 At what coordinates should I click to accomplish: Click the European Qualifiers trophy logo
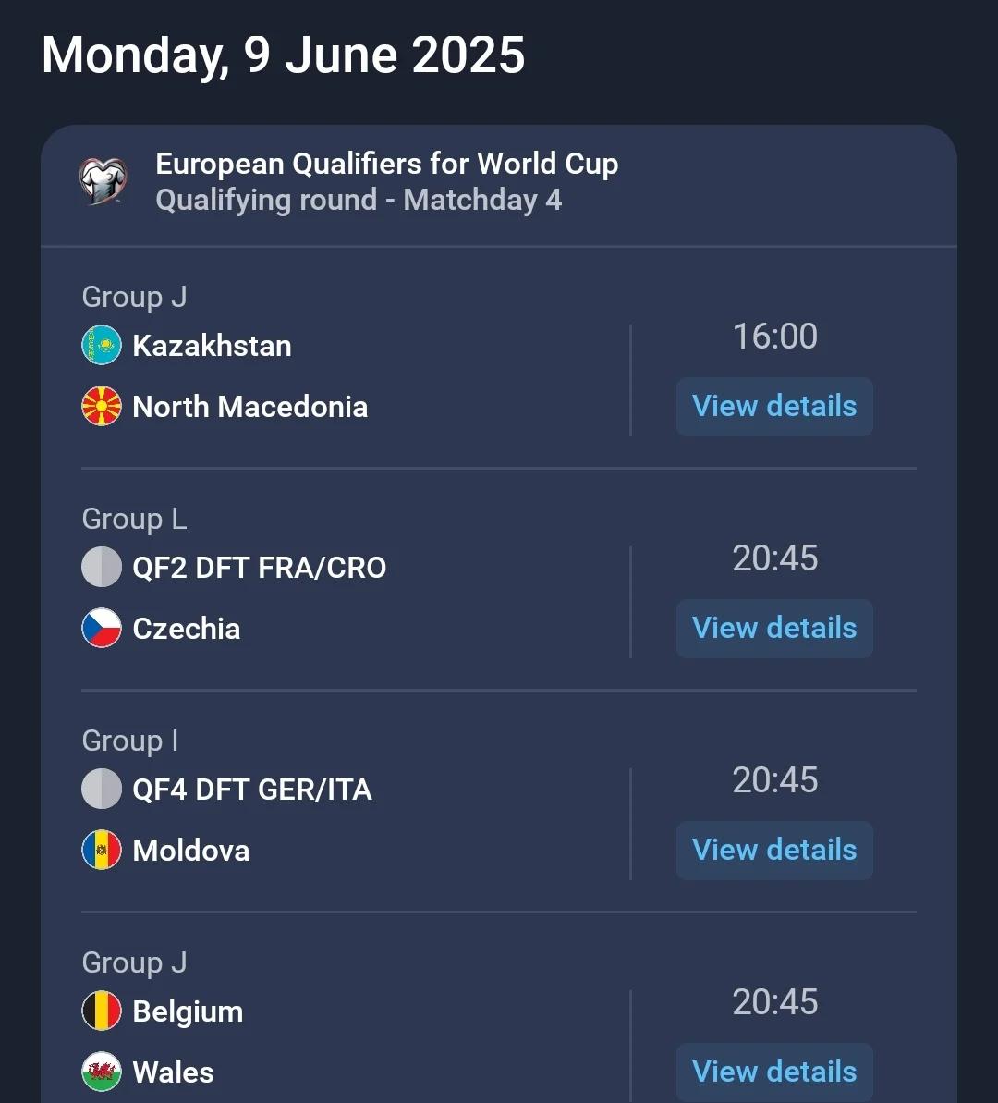(103, 181)
